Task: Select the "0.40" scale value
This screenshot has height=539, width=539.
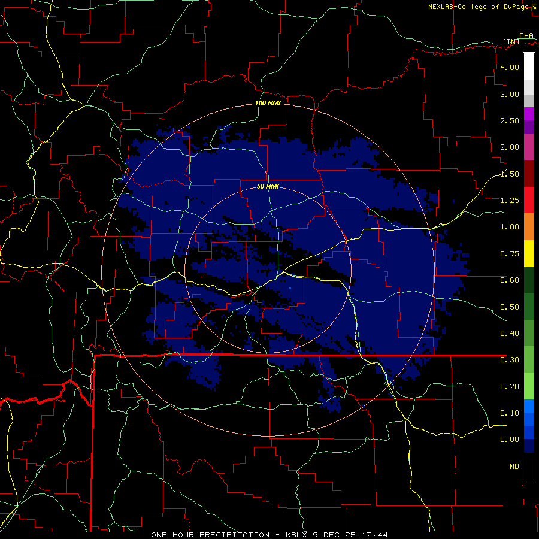Action: click(510, 334)
